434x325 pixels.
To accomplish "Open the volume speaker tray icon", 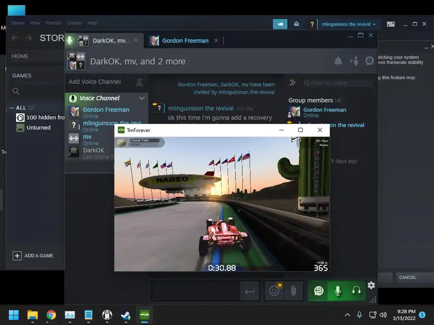I will click(383, 315).
